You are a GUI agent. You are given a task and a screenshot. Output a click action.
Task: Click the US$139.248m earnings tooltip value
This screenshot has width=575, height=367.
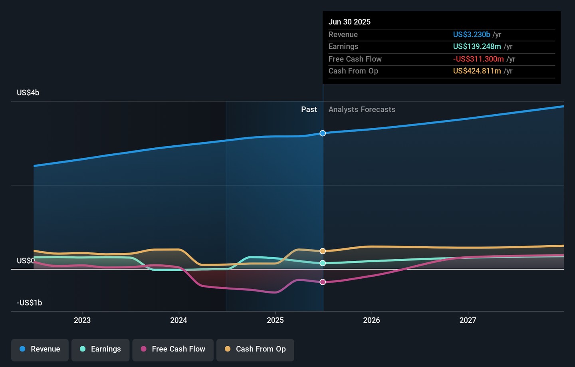[x=477, y=47]
